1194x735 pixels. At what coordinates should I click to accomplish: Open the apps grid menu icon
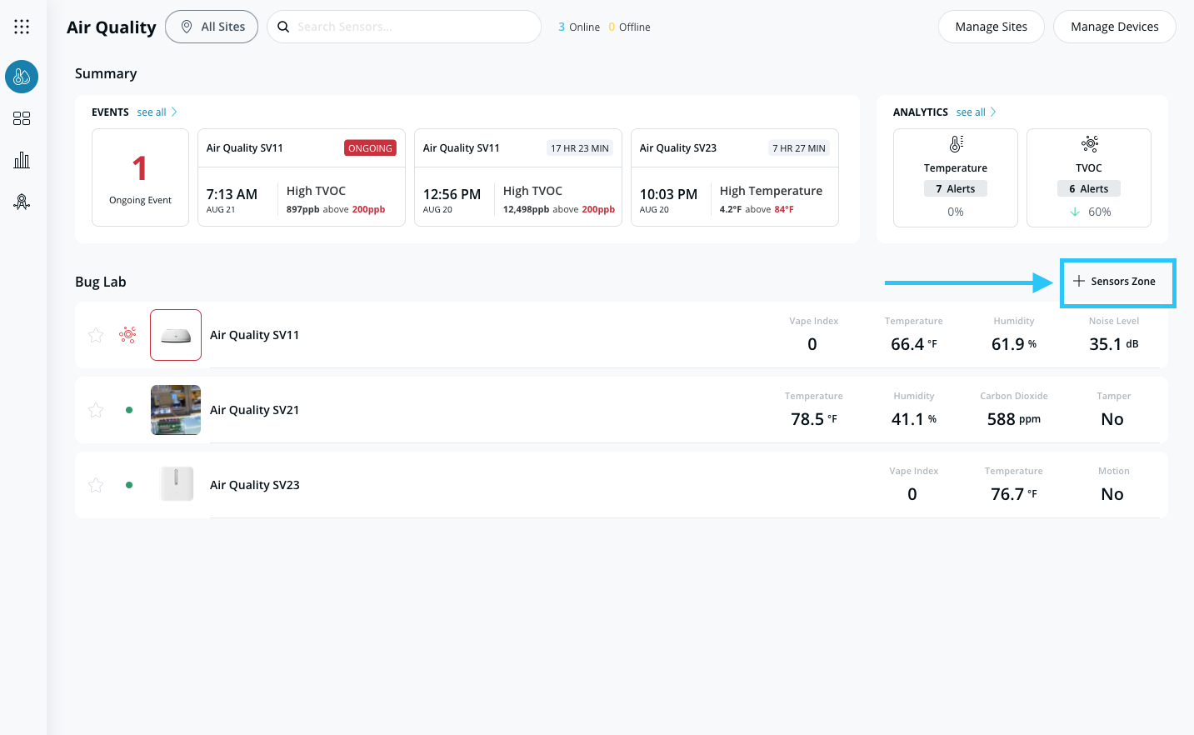pos(22,27)
